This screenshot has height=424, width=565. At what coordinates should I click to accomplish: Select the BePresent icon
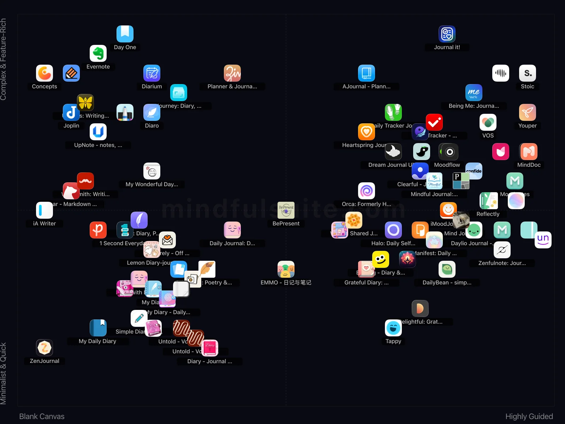pyautogui.click(x=286, y=210)
